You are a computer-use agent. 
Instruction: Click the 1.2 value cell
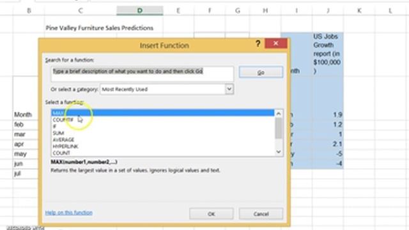[328, 125]
